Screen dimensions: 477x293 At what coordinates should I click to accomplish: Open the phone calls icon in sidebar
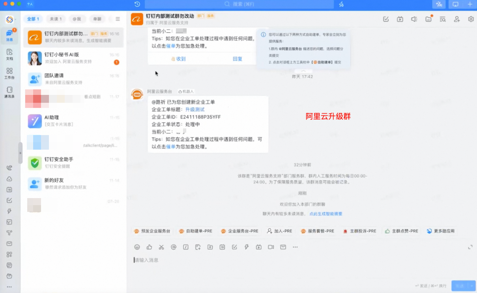tap(9, 168)
